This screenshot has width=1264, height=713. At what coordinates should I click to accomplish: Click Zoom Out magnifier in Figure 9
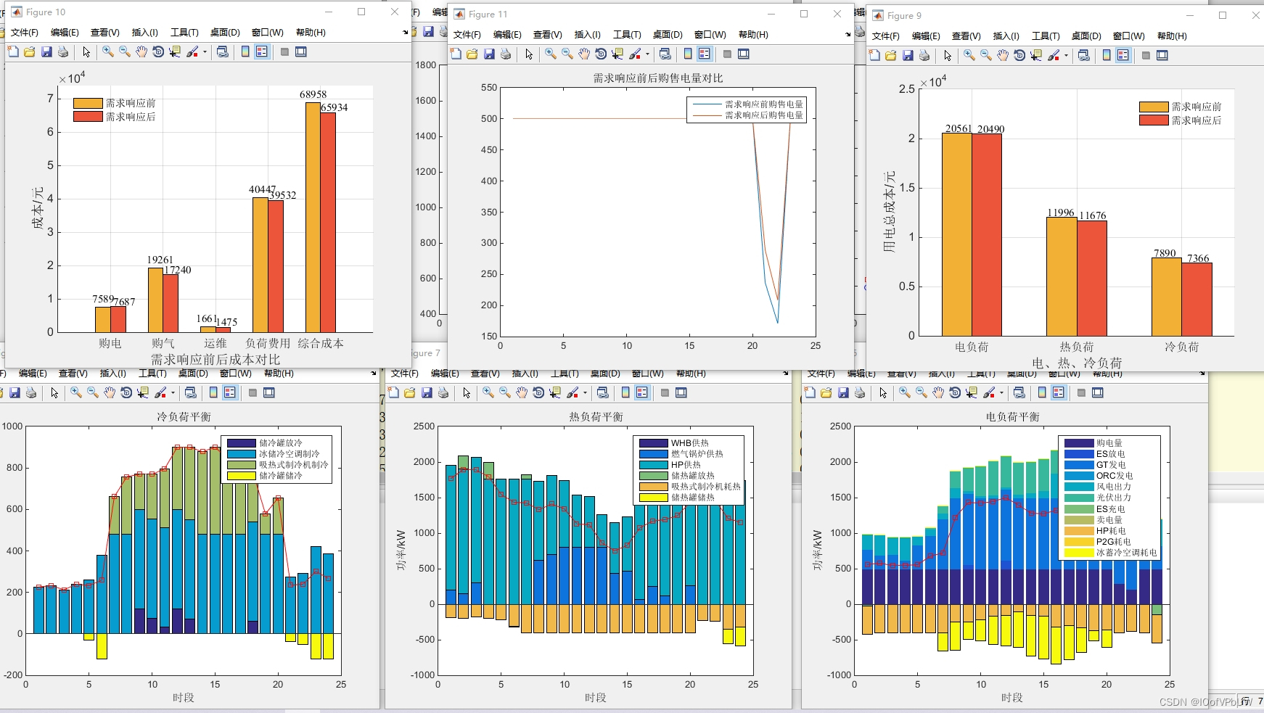[x=986, y=55]
